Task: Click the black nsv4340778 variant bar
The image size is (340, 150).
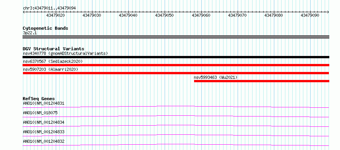Action: pos(176,57)
